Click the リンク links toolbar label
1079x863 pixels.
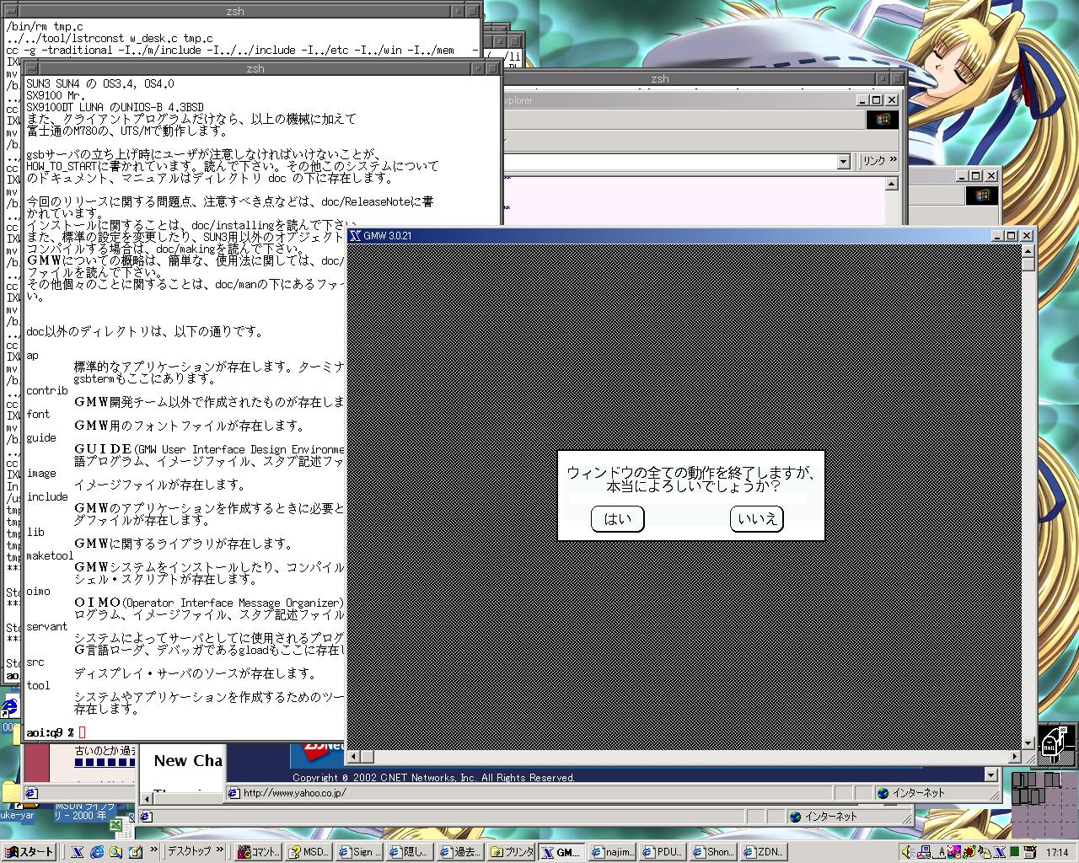(x=873, y=161)
